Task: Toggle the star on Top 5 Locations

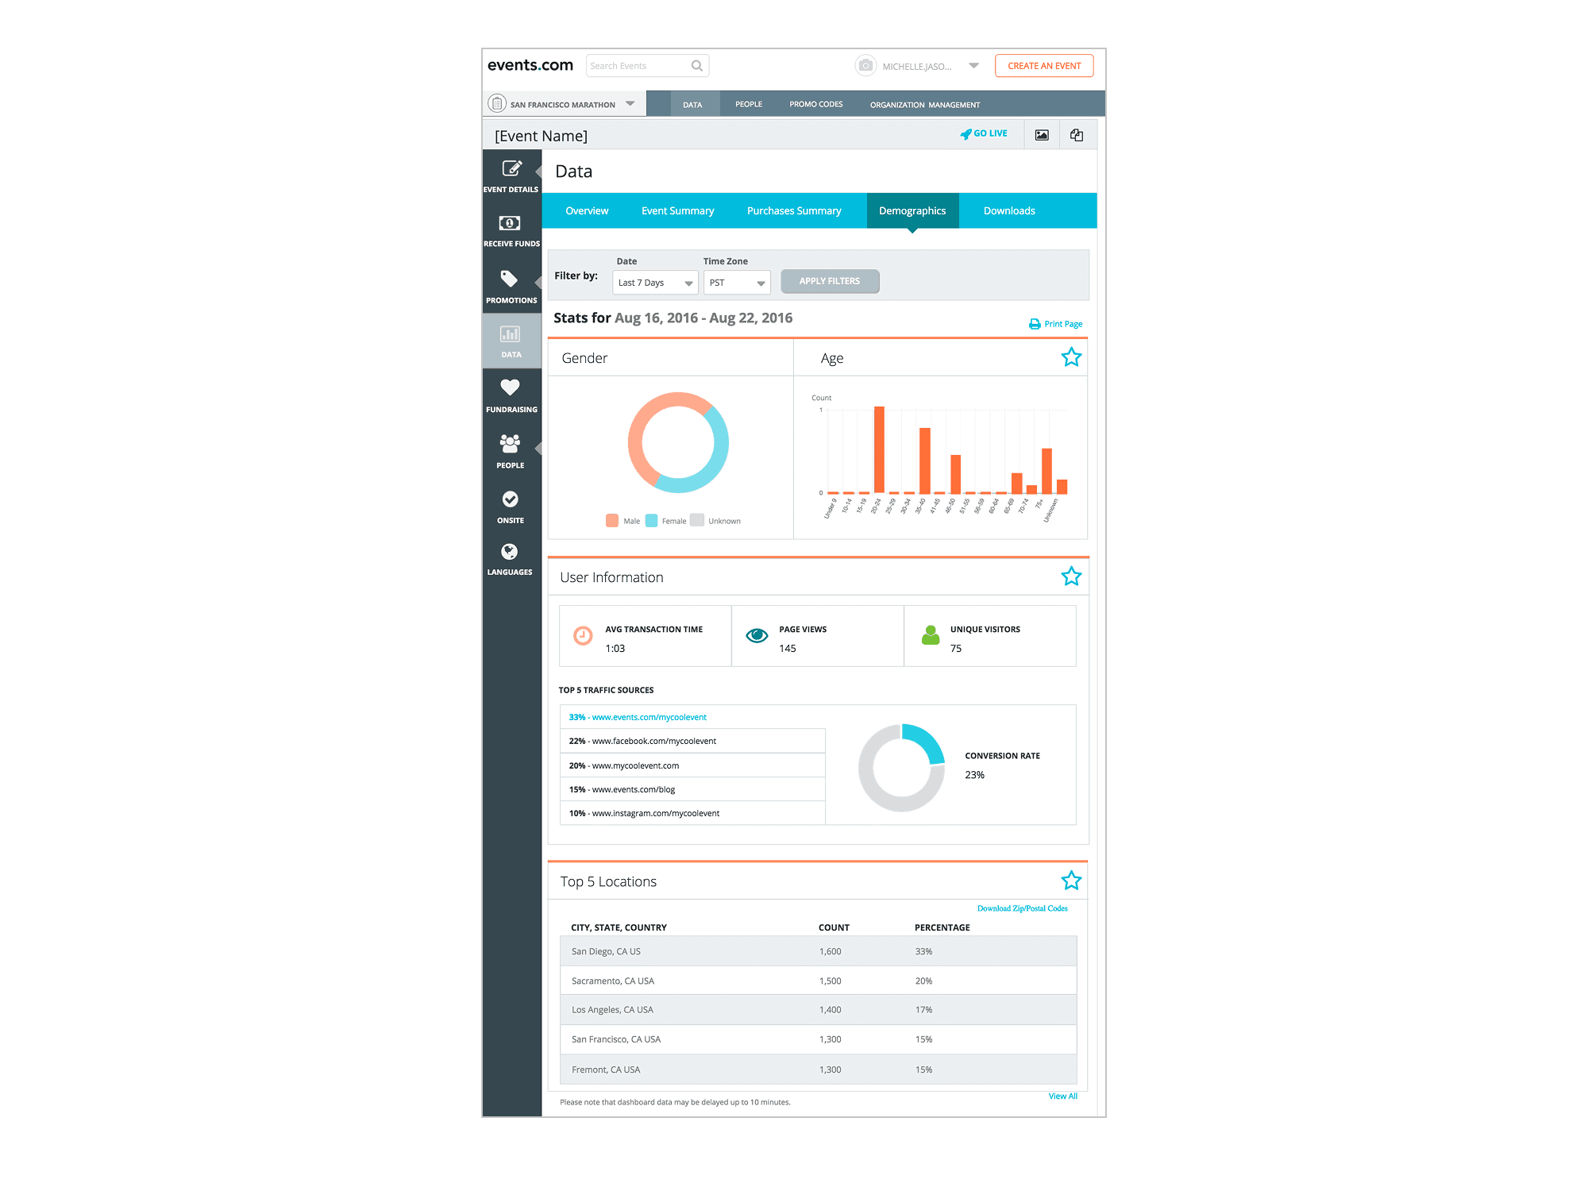Action: (x=1071, y=881)
